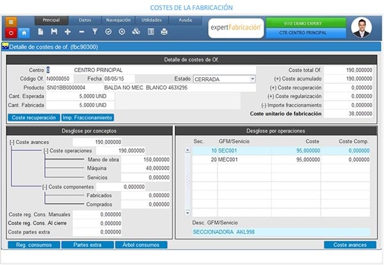
Task: Collapse the Coste avances tree node
Action: pos(12,141)
